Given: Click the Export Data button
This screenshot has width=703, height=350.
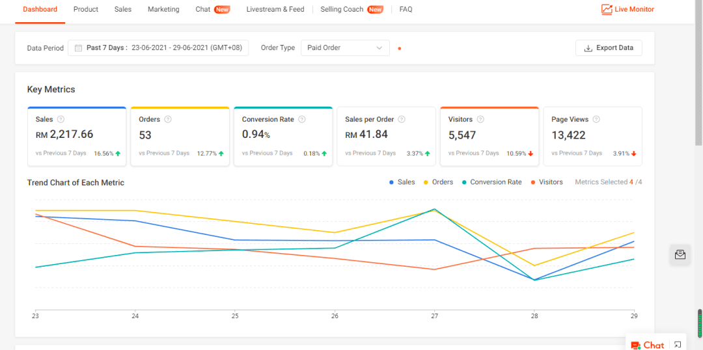Looking at the screenshot, I should pos(609,48).
